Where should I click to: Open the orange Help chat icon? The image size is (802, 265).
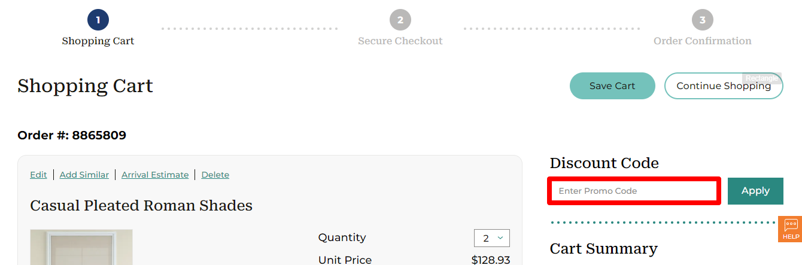pyautogui.click(x=791, y=229)
